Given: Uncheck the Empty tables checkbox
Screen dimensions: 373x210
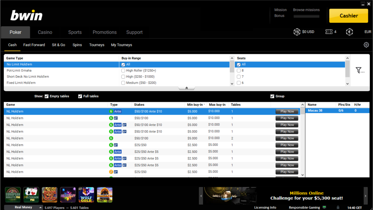Looking at the screenshot, I should coord(47,96).
